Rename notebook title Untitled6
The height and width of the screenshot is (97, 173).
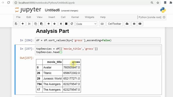click(x=52, y=10)
